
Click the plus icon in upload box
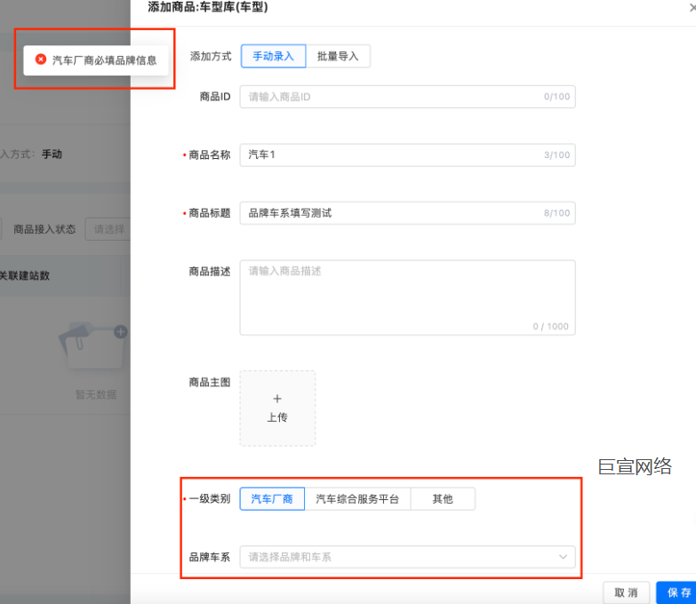277,399
